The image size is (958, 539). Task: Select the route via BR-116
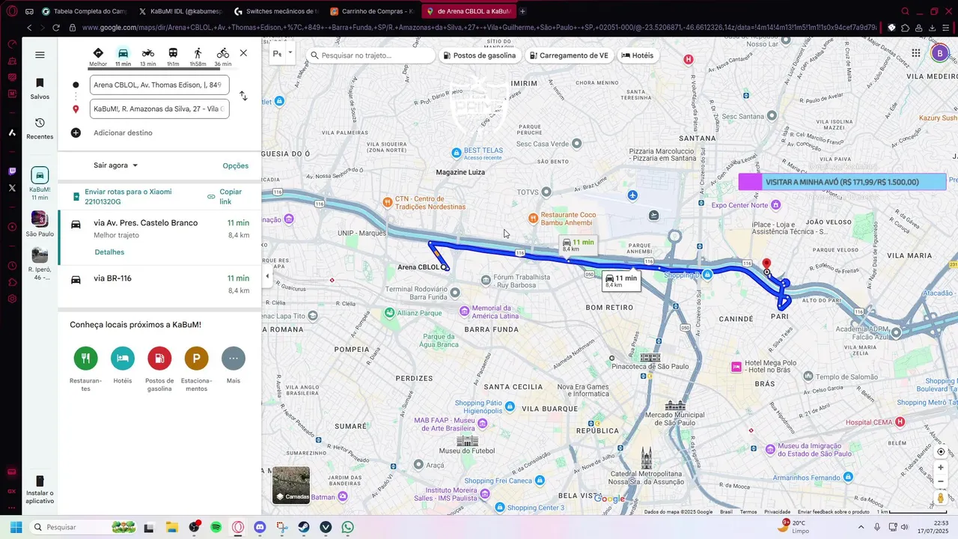coord(159,284)
